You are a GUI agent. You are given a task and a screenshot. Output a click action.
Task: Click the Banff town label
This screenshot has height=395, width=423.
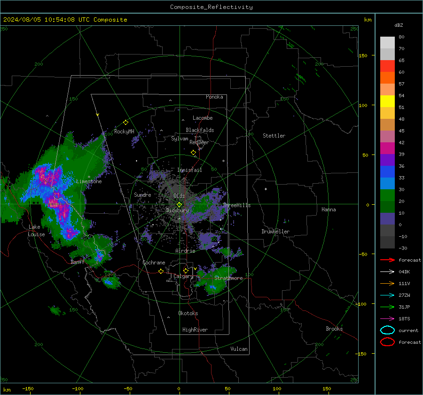(x=78, y=262)
